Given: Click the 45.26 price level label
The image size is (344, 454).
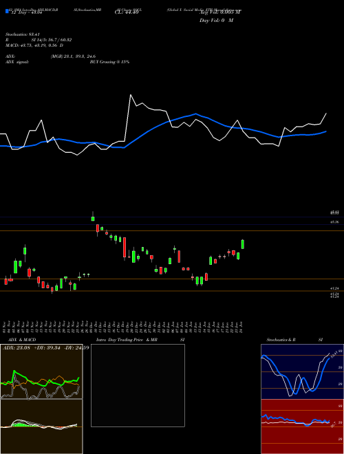Looking at the screenshot, I should coord(334,222).
